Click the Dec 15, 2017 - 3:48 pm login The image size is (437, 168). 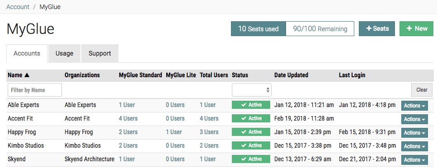(367, 145)
